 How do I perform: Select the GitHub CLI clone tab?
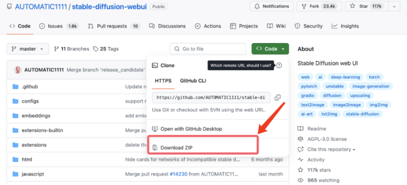pyautogui.click(x=193, y=80)
